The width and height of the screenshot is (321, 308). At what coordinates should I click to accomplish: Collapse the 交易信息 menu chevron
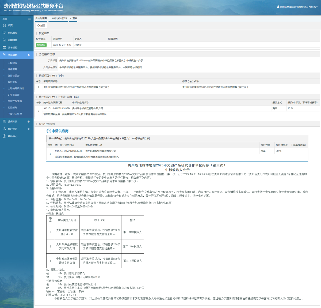[29, 55]
